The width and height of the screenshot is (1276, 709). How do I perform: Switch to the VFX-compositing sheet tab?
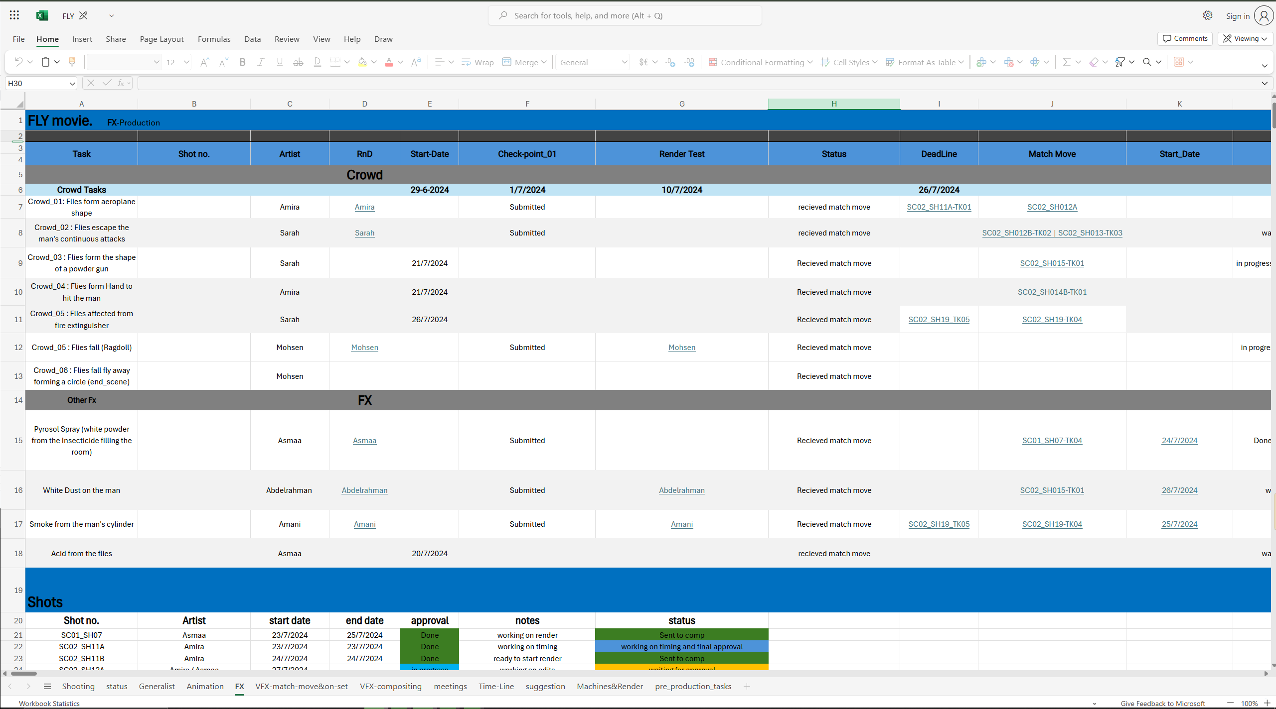click(390, 686)
